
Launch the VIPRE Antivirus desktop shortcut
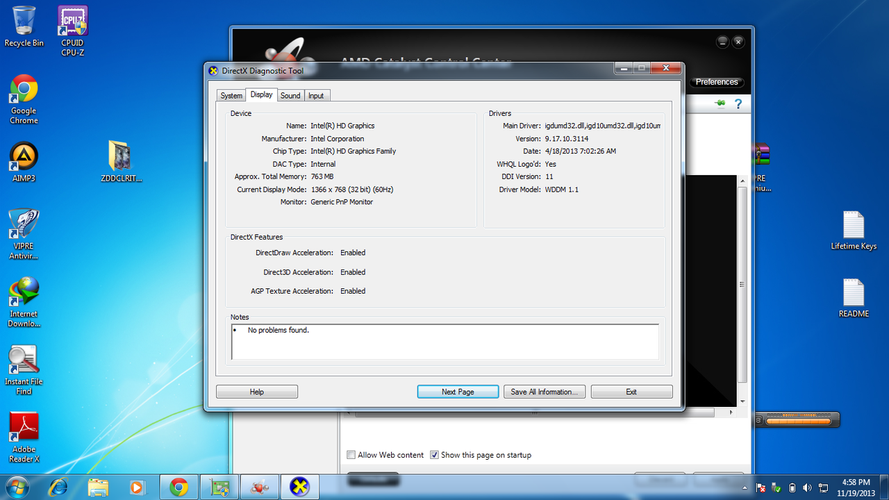click(24, 234)
